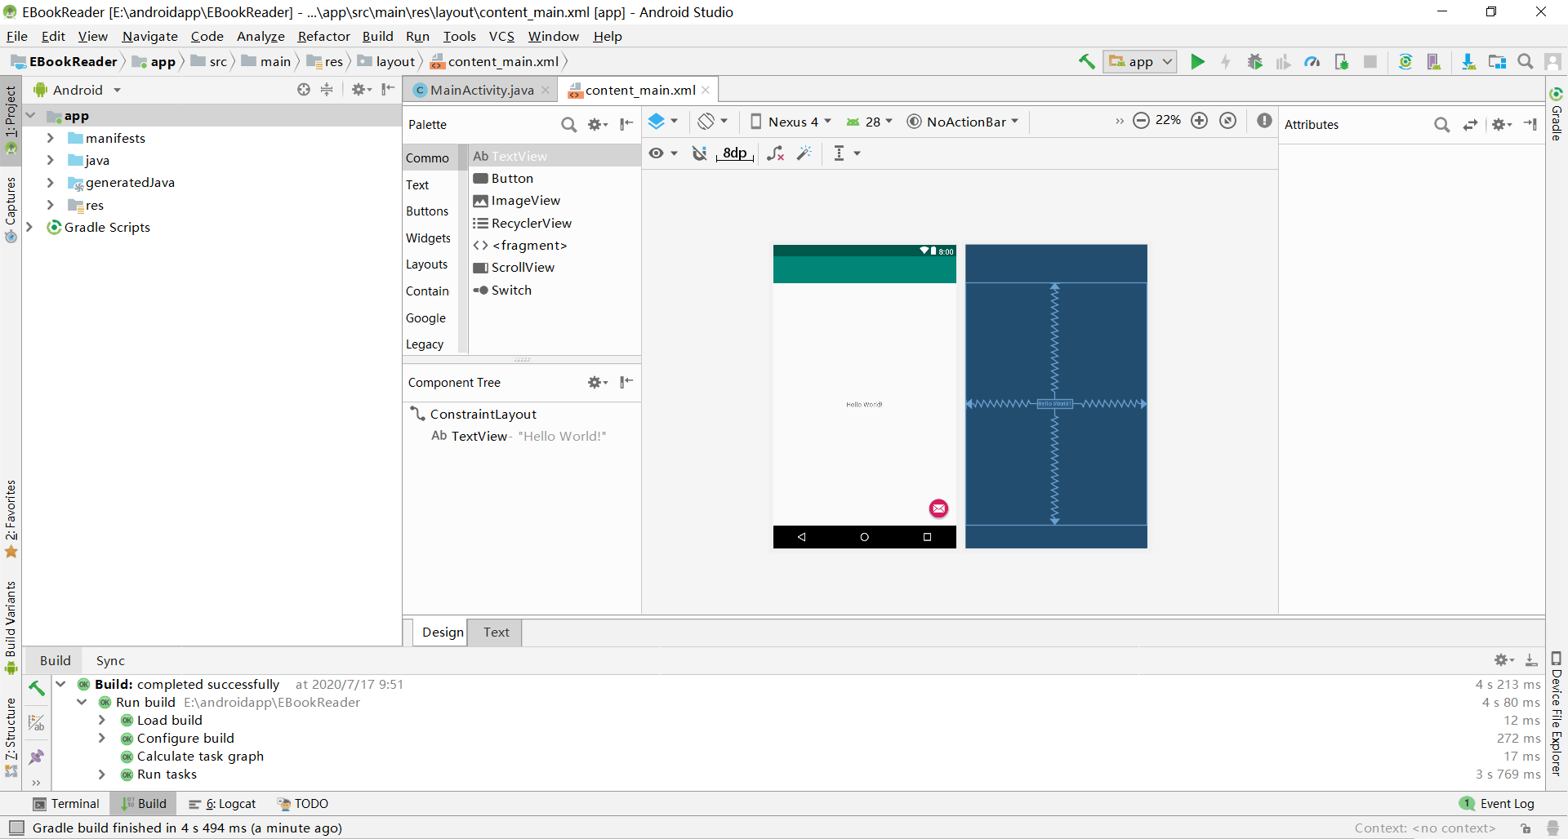The height and width of the screenshot is (839, 1568).
Task: Select RecyclerView in palette
Action: click(x=555, y=223)
